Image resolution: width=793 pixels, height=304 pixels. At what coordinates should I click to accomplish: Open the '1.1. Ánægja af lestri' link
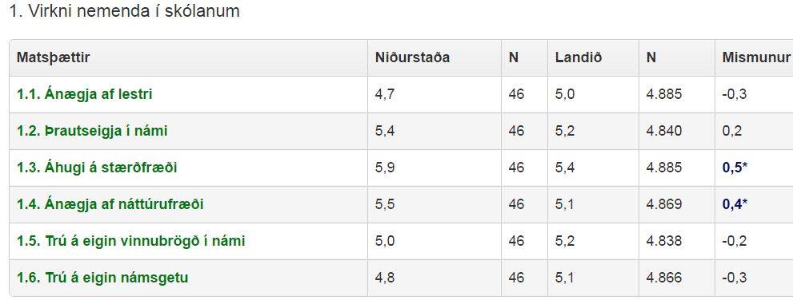(x=85, y=94)
